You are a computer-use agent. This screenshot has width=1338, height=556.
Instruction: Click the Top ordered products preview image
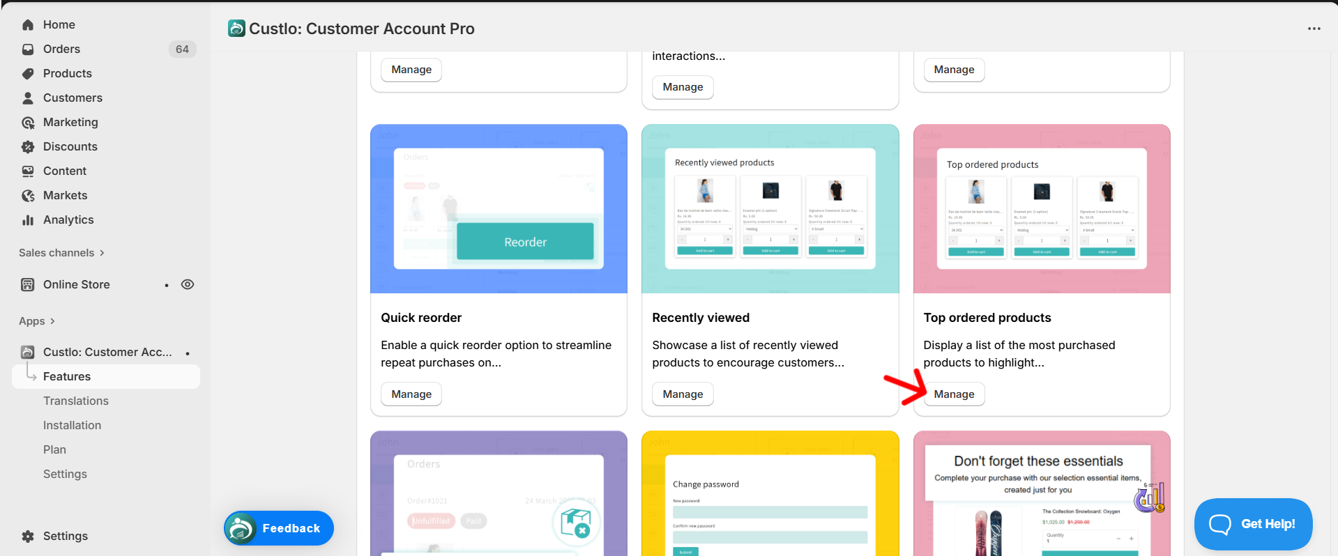[x=1042, y=209]
